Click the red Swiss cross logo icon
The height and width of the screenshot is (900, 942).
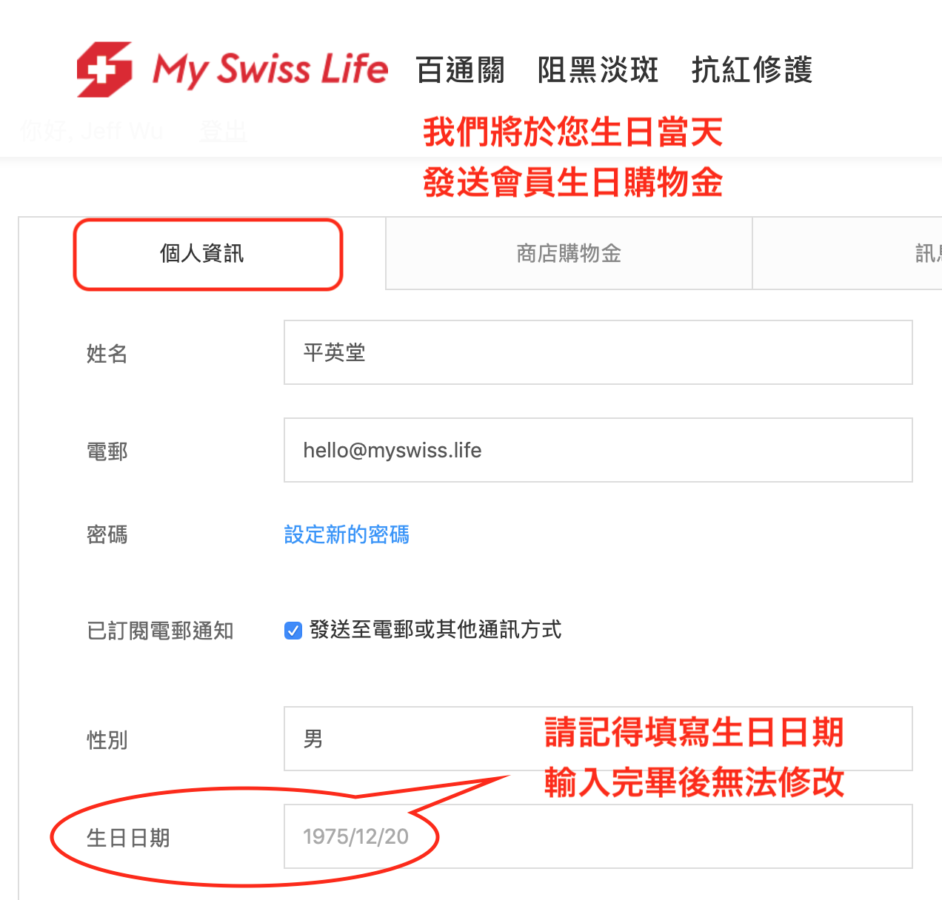point(104,70)
